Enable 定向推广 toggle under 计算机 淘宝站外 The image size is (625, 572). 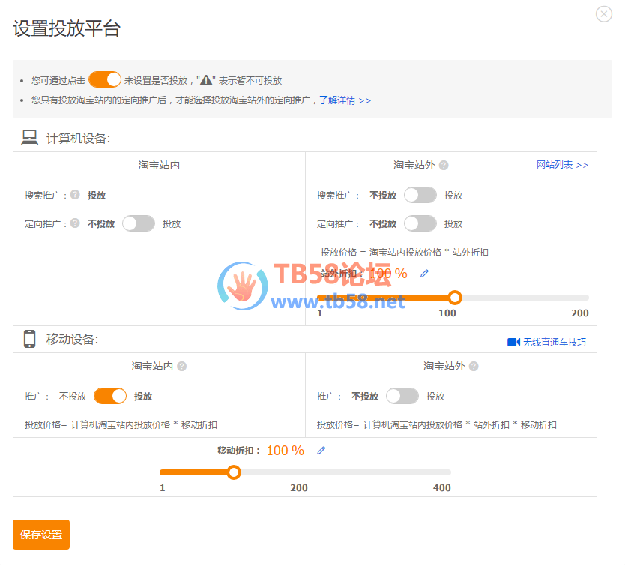pos(420,223)
